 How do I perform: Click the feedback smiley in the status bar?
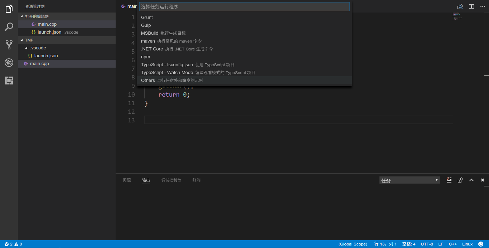coord(481,244)
